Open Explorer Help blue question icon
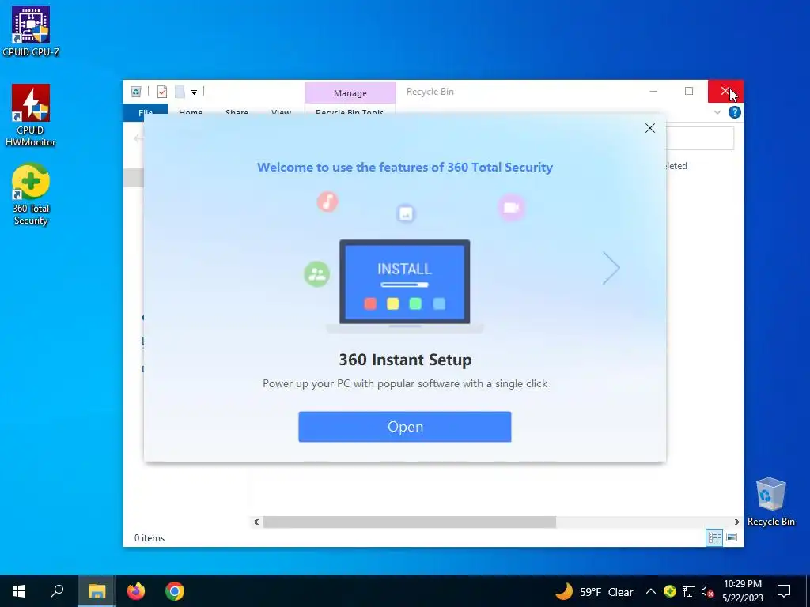 [734, 112]
